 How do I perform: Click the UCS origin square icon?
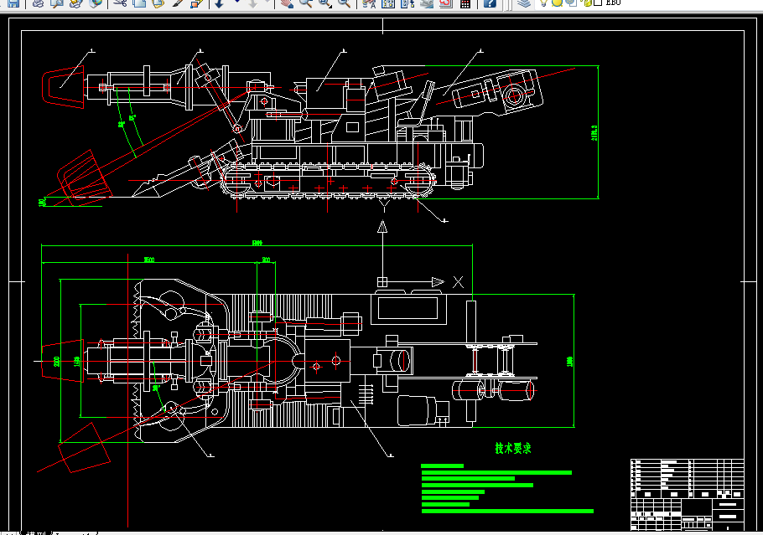[382, 282]
